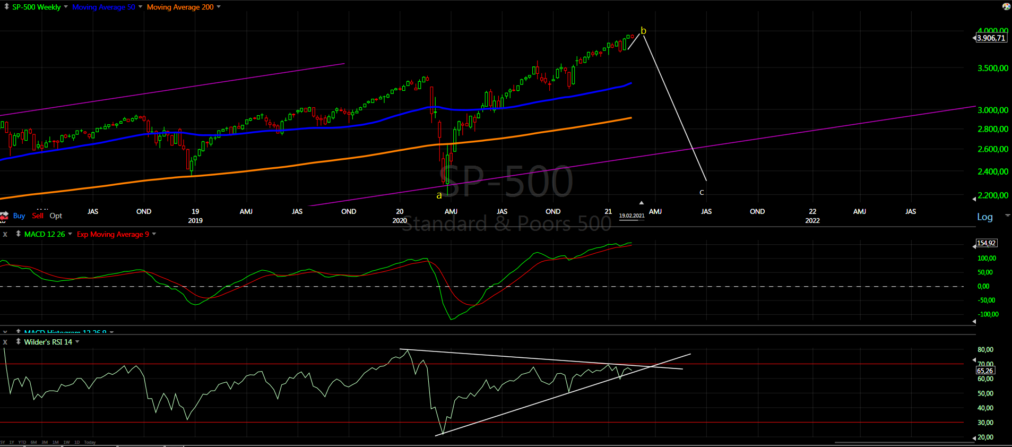Click the red and white trade arrows icon
Image resolution: width=1012 pixels, height=447 pixels.
click(4, 216)
